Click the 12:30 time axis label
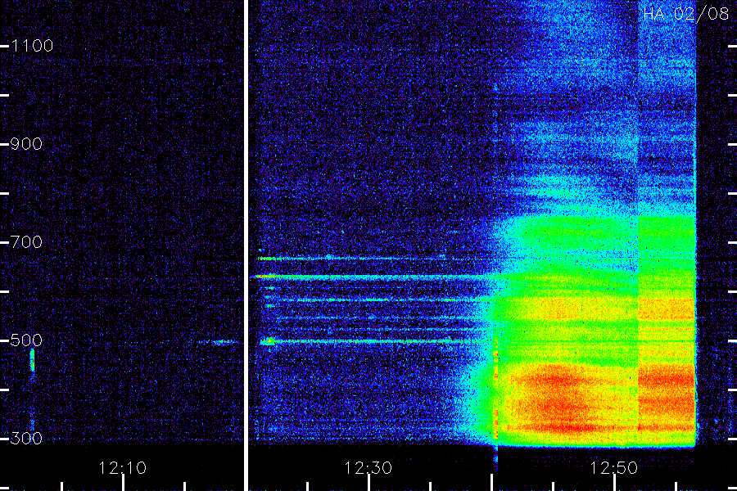 (368, 468)
